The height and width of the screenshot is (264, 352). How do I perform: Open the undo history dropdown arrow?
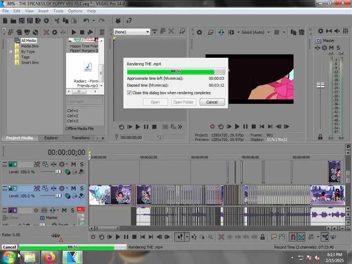(93, 21)
